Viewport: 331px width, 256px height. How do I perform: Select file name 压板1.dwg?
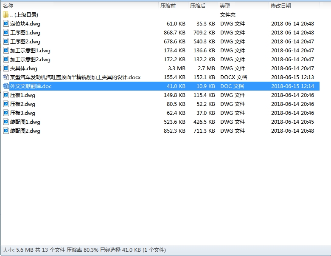(22, 95)
